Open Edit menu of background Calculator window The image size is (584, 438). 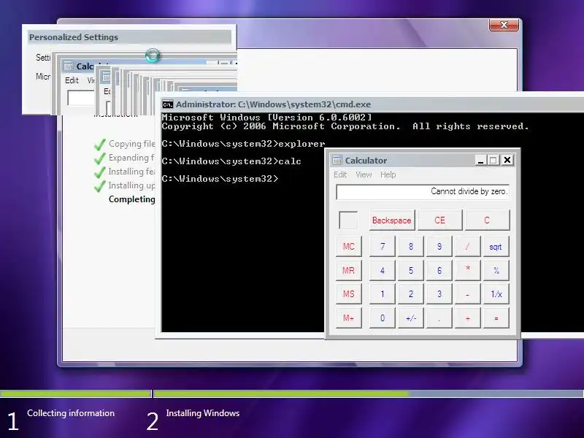click(72, 80)
